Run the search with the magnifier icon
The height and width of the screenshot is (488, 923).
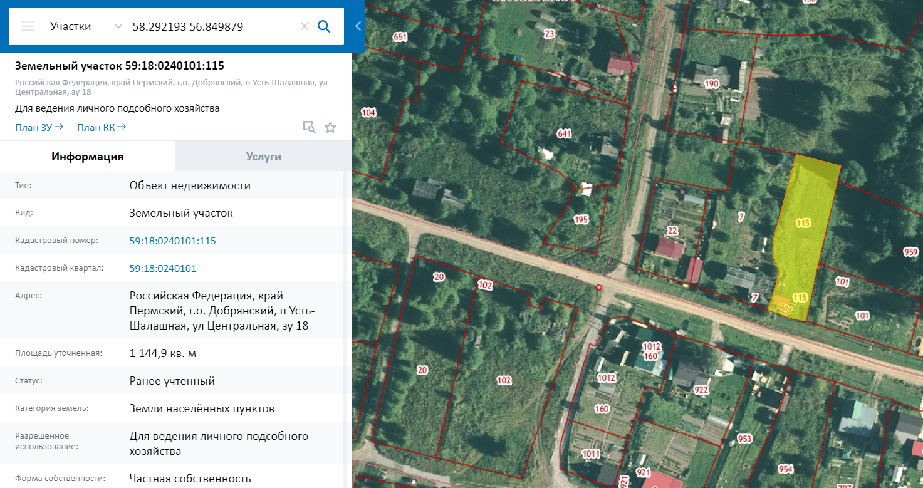[324, 26]
